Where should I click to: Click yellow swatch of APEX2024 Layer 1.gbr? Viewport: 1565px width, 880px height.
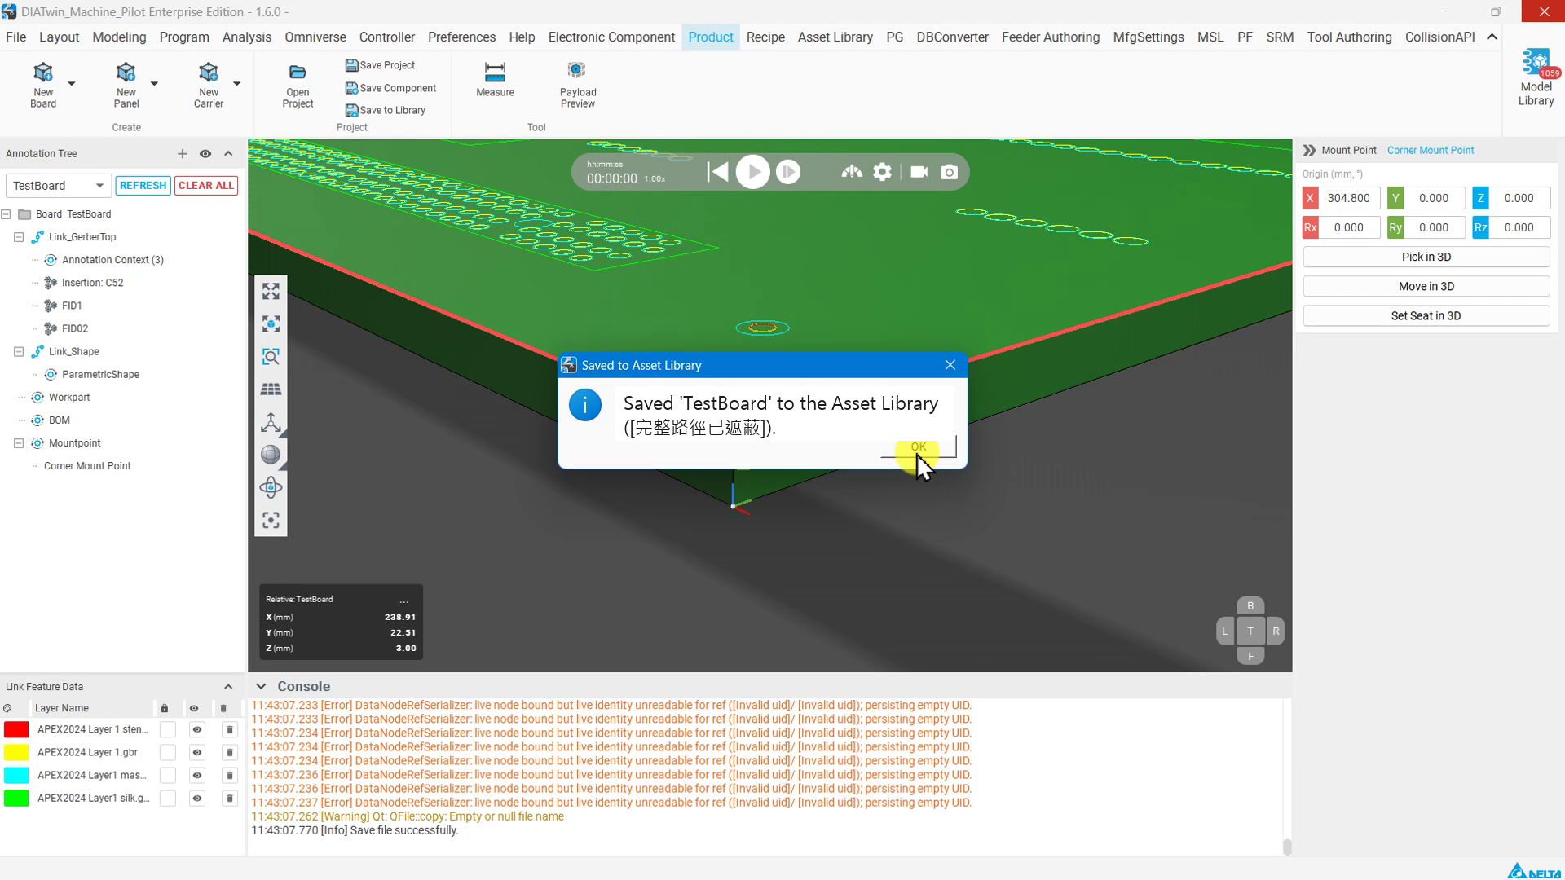pyautogui.click(x=16, y=753)
